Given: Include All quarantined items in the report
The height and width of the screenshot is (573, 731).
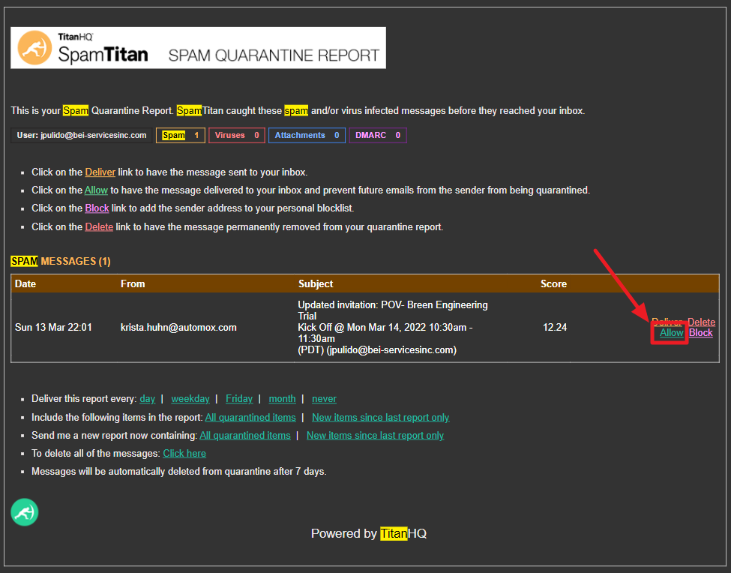Looking at the screenshot, I should pyautogui.click(x=250, y=417).
